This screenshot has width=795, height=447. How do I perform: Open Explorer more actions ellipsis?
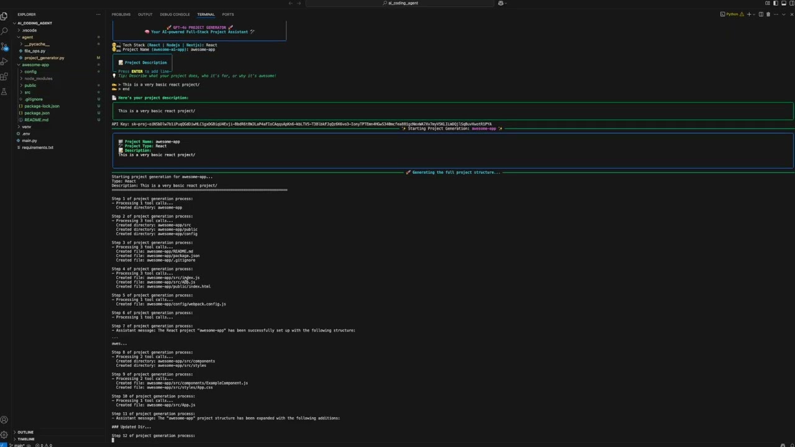[98, 14]
